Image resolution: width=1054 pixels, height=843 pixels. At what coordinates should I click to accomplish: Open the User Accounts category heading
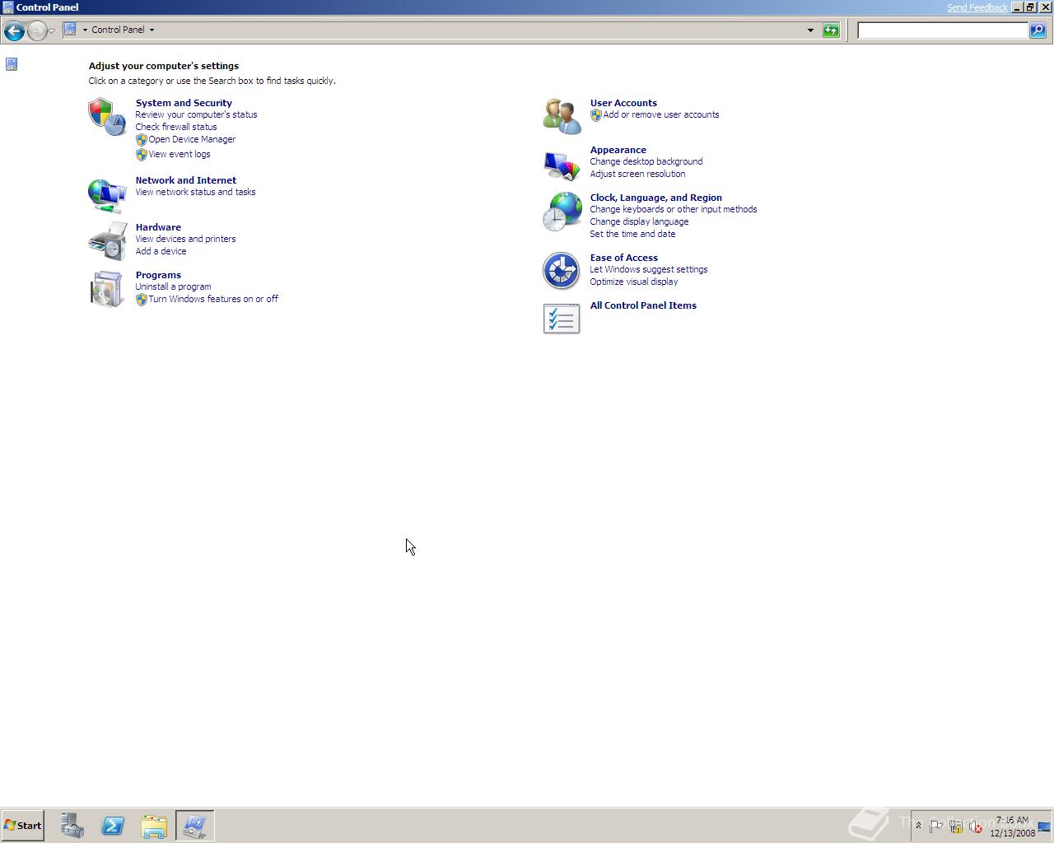tap(623, 103)
